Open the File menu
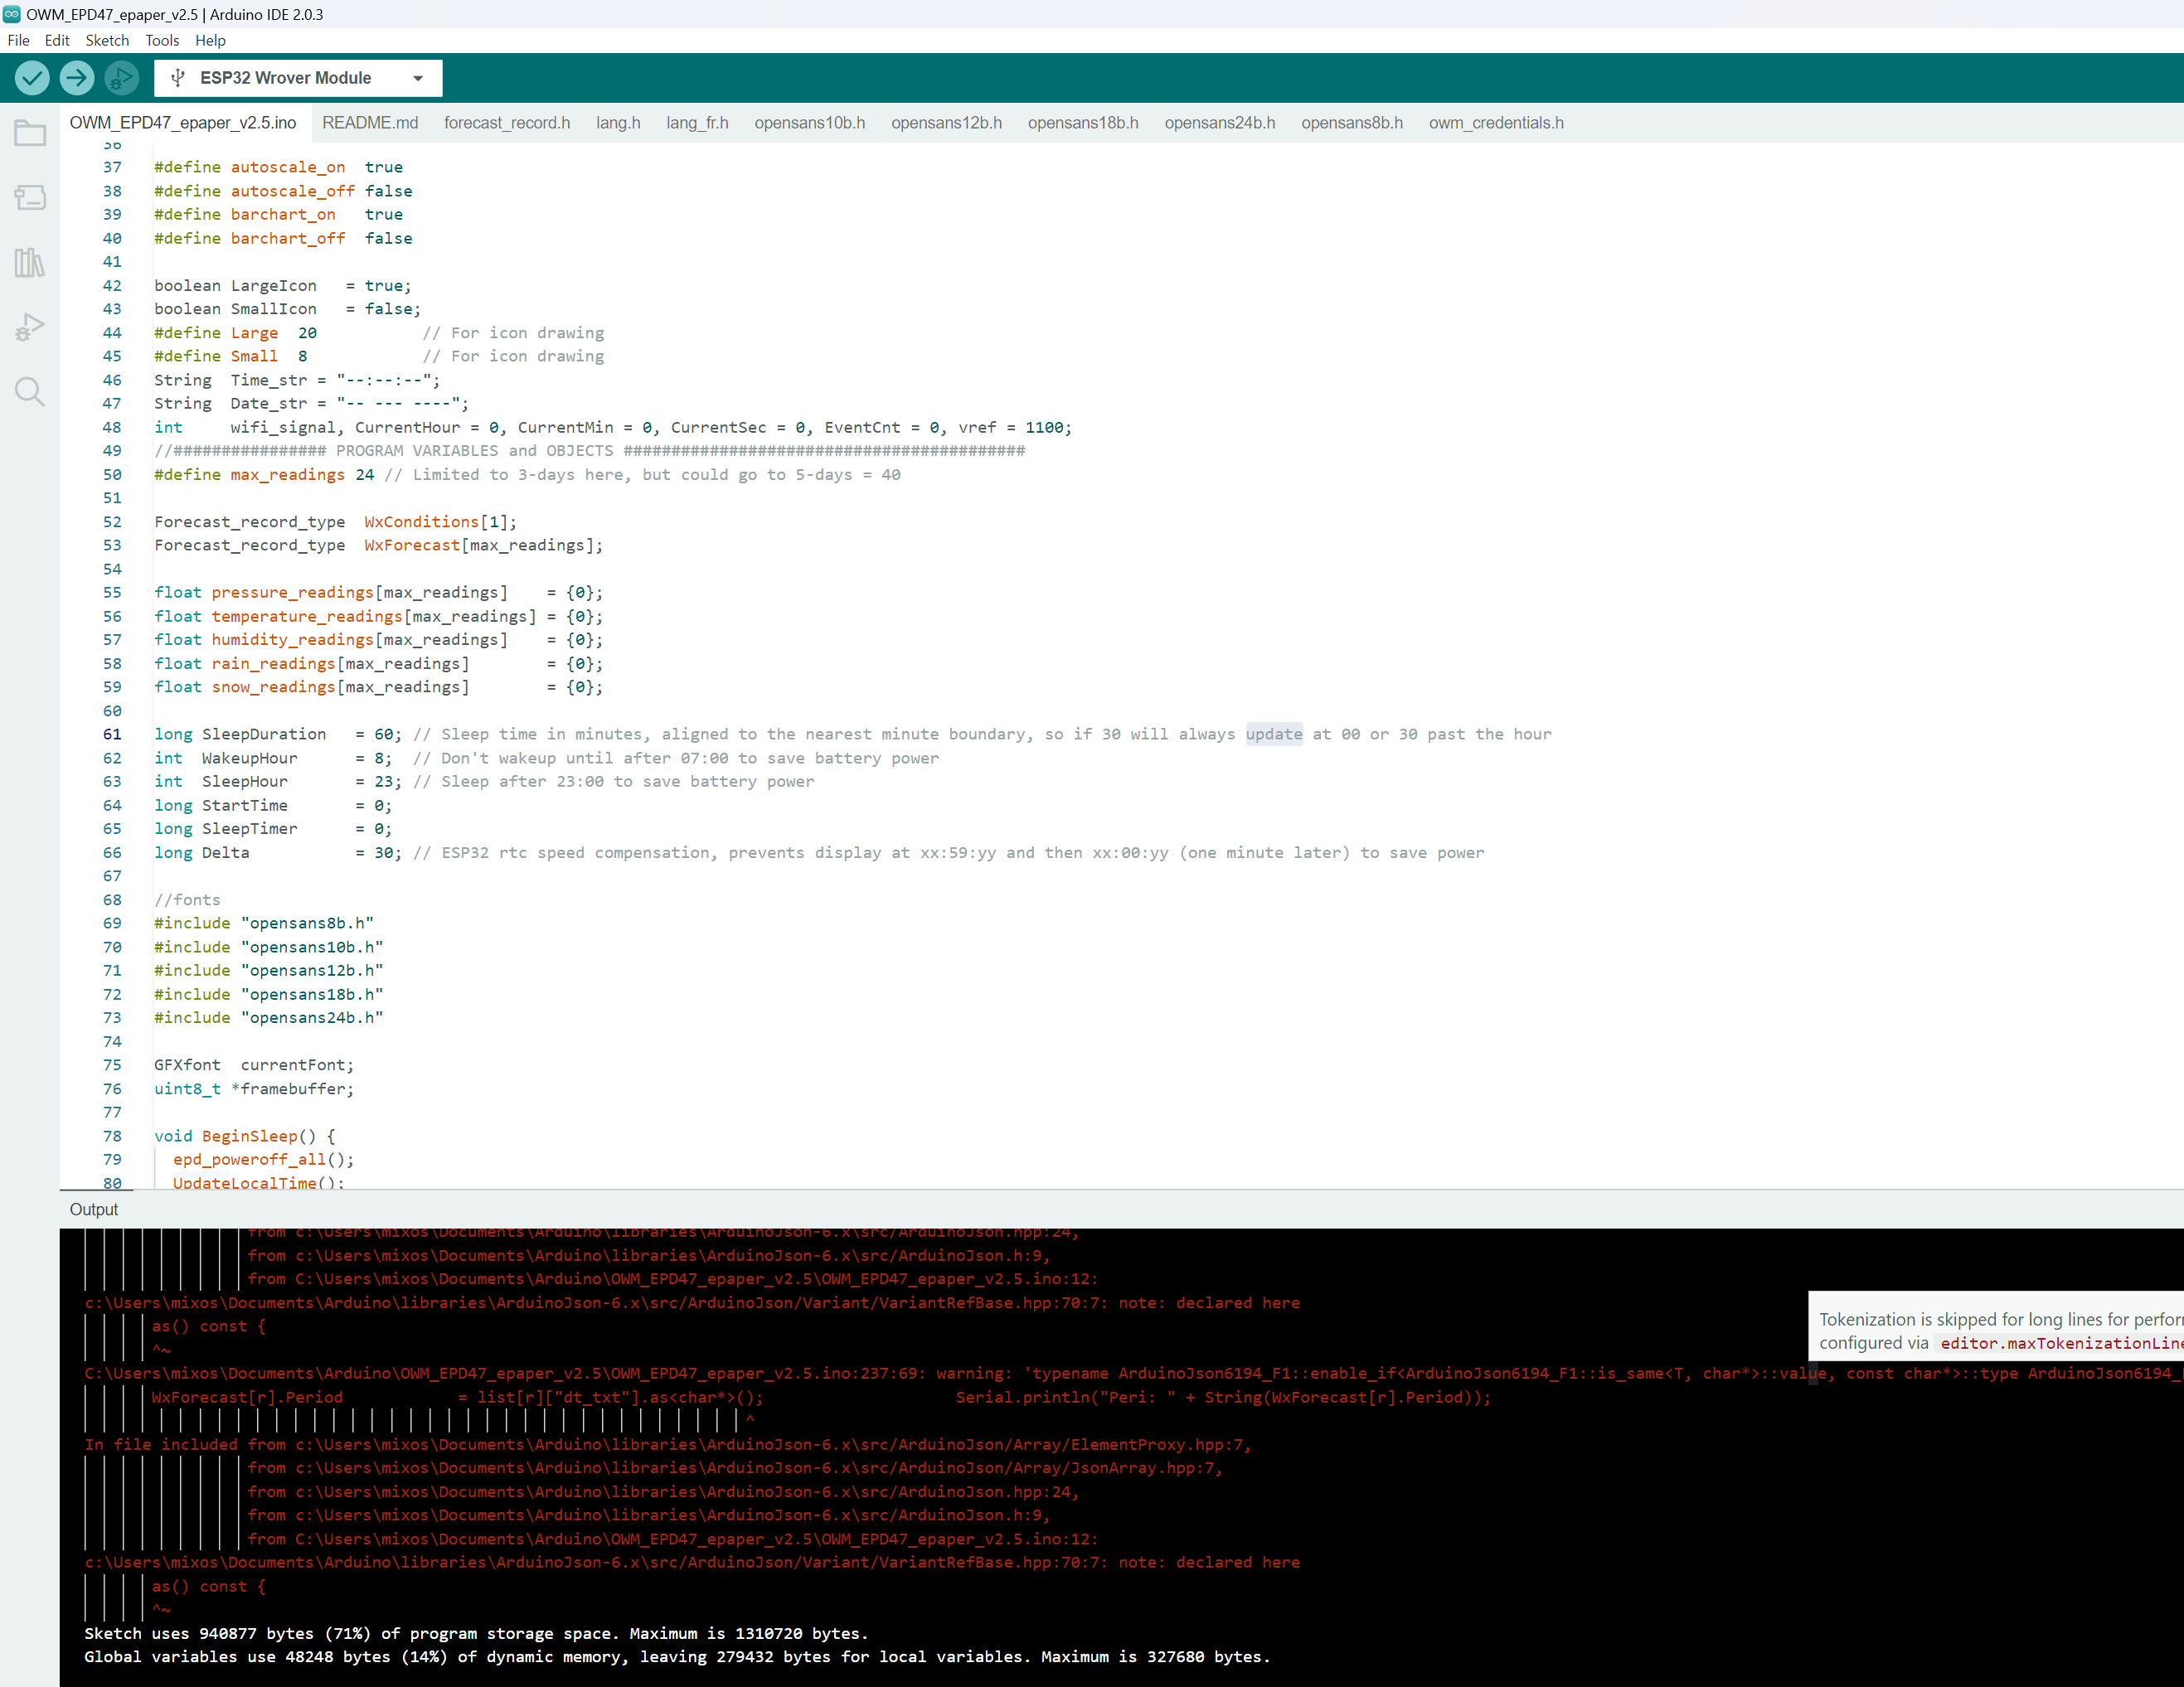The image size is (2184, 1687). pos(18,40)
